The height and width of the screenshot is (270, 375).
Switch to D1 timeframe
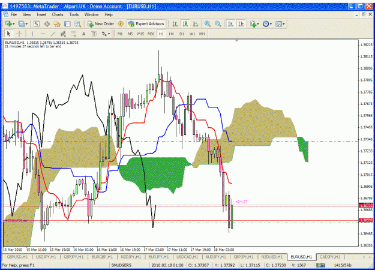[x=182, y=34]
